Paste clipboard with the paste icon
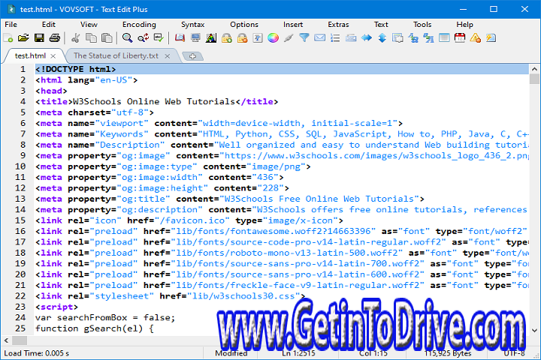Viewport: 541px width, 360px height. [107, 38]
